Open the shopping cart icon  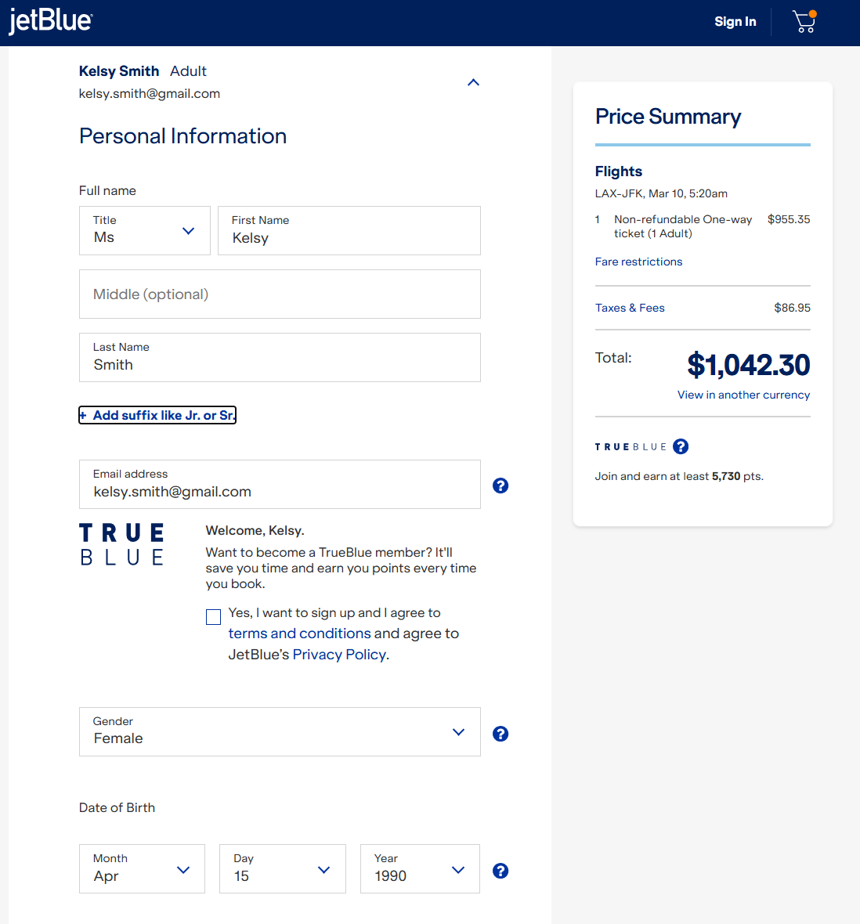[804, 22]
